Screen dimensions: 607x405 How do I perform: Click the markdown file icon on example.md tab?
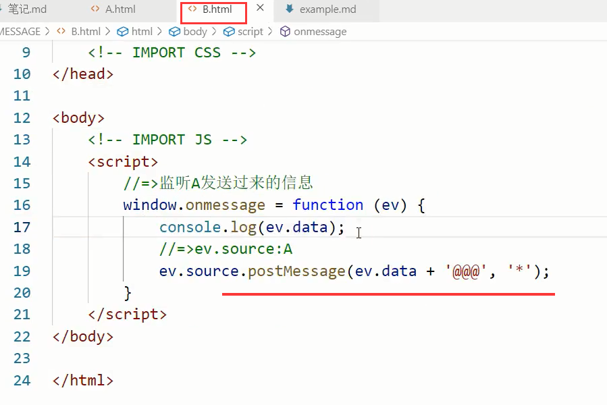[289, 9]
